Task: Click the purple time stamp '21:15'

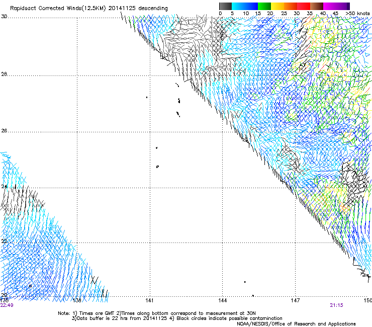Action: 336,305
